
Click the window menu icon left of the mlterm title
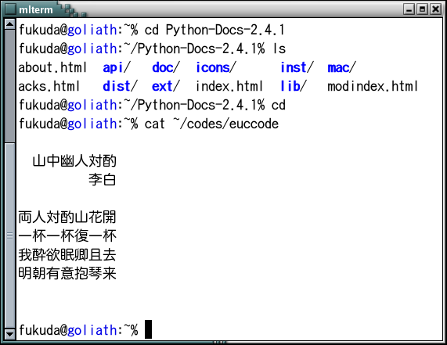10,9
